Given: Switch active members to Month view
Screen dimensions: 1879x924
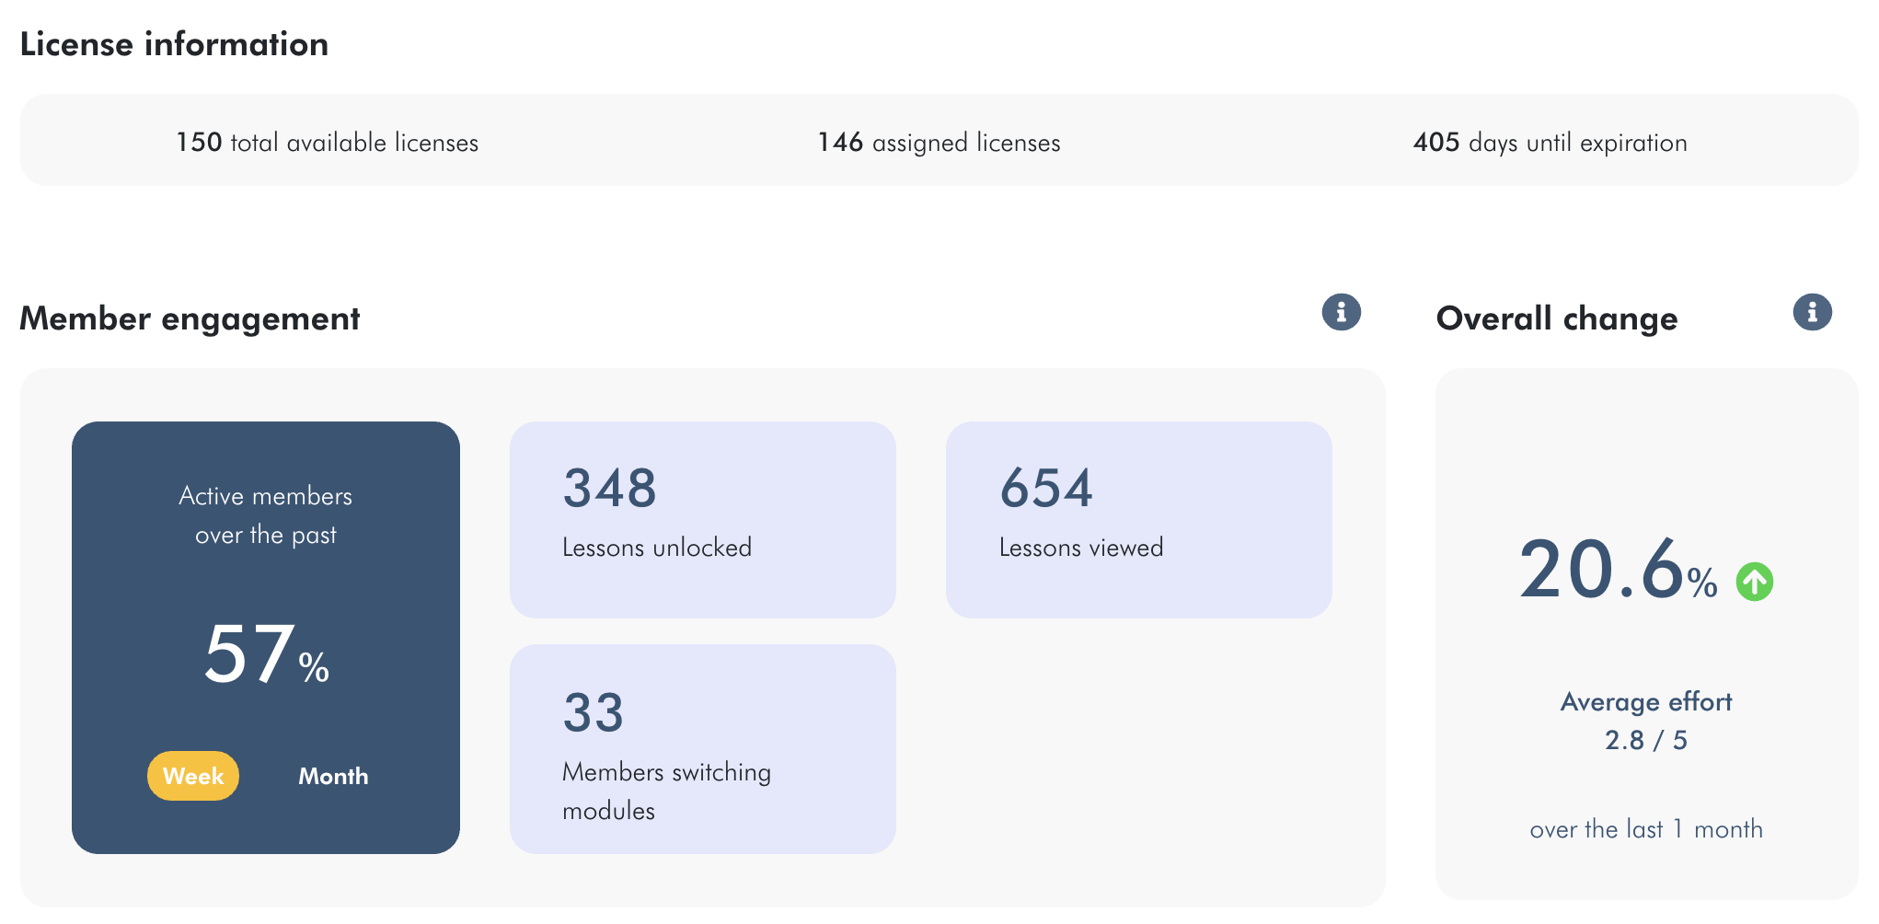Looking at the screenshot, I should 333,776.
